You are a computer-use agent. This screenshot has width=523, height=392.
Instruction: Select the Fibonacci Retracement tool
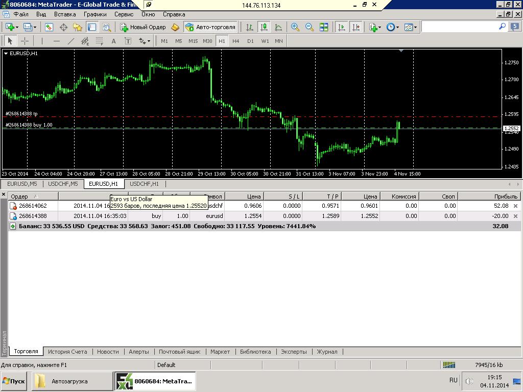pyautogui.click(x=100, y=41)
